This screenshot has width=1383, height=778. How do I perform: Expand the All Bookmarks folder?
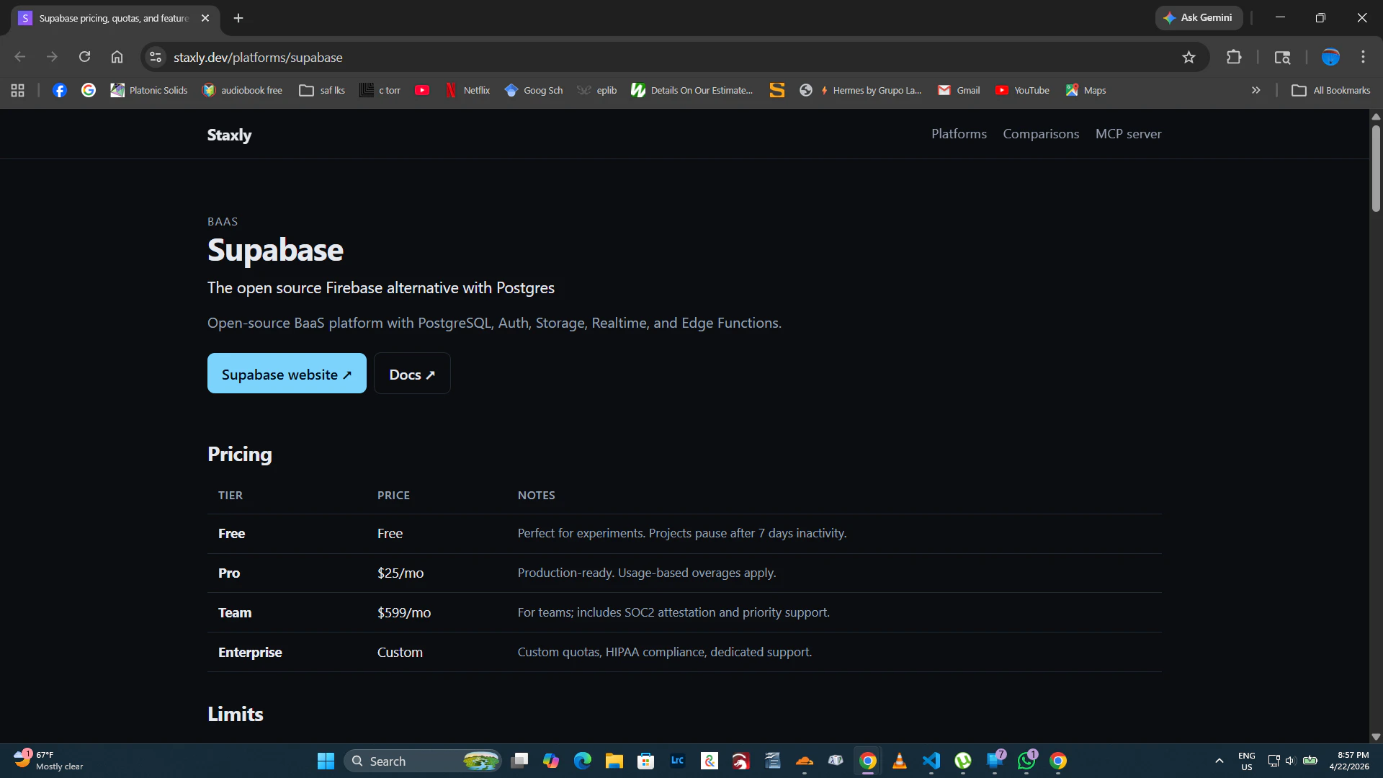click(x=1331, y=90)
